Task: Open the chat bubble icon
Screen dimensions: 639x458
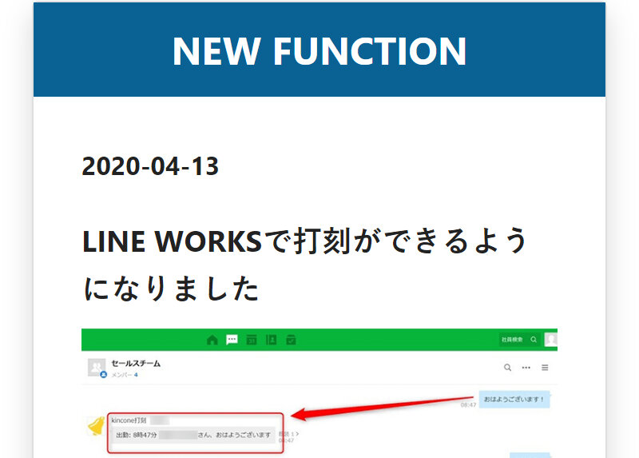Action: pos(232,340)
